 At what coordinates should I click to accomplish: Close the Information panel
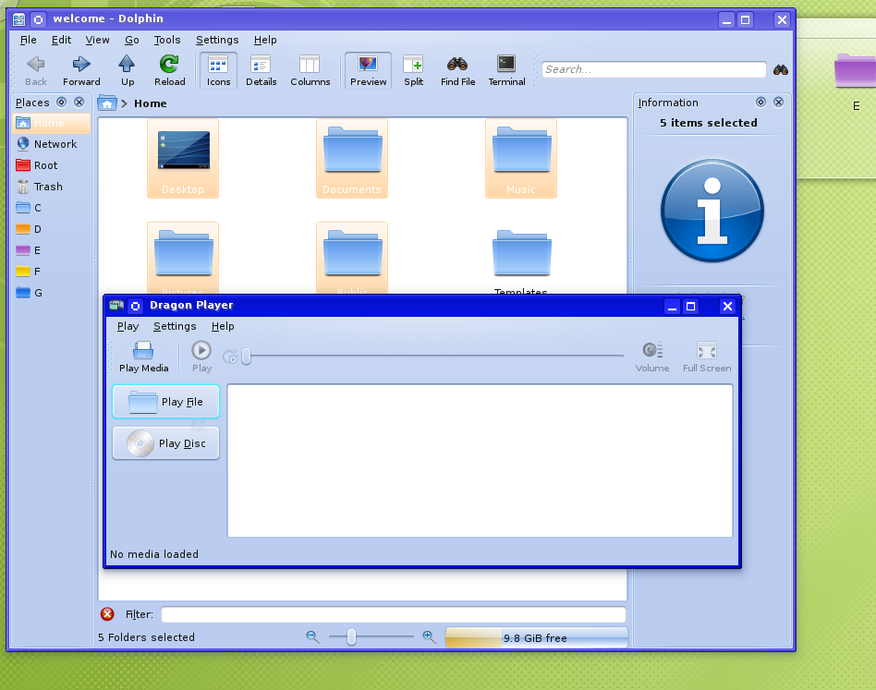(x=778, y=103)
